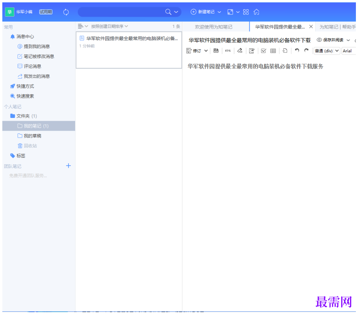Image resolution: width=359 pixels, height=314 pixels.
Task: Click the save floppy disk icon
Action: tap(216, 51)
